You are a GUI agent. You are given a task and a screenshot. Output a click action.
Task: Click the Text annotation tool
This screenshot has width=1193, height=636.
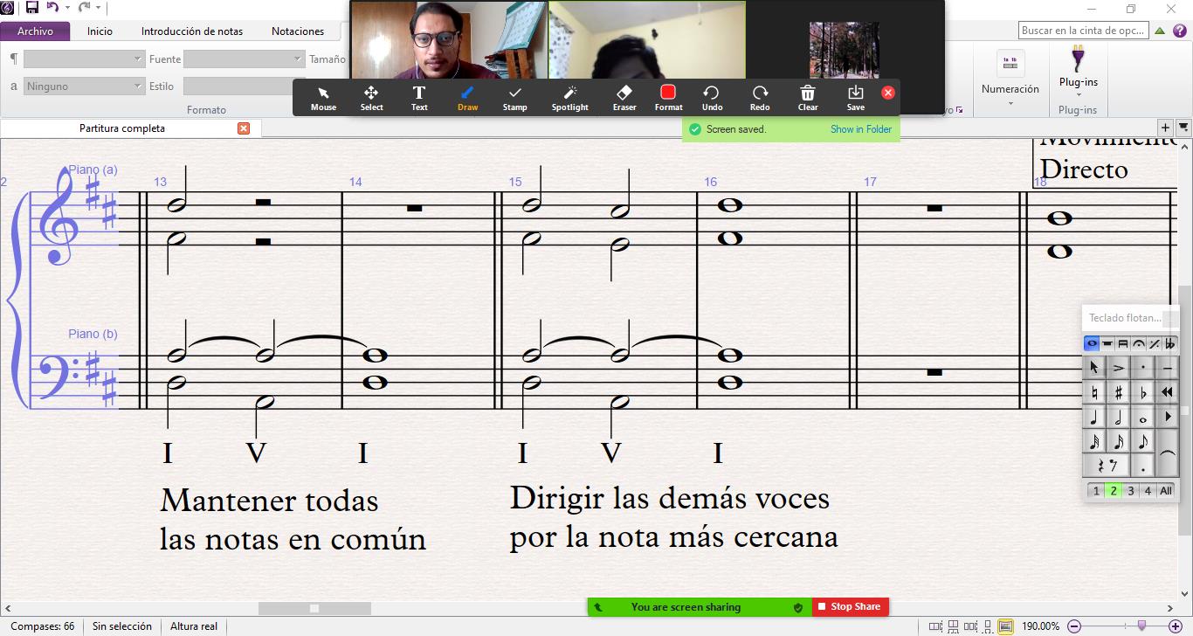pos(419,97)
